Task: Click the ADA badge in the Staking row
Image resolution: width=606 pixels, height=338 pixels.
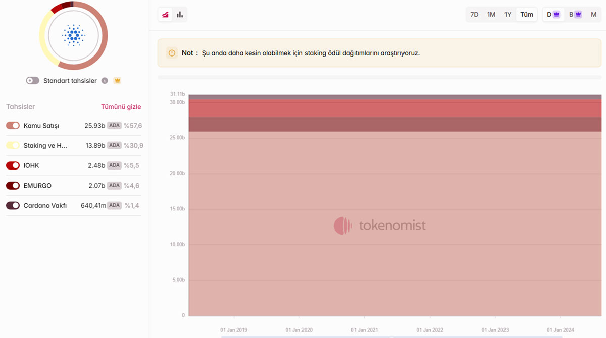Action: (114, 145)
